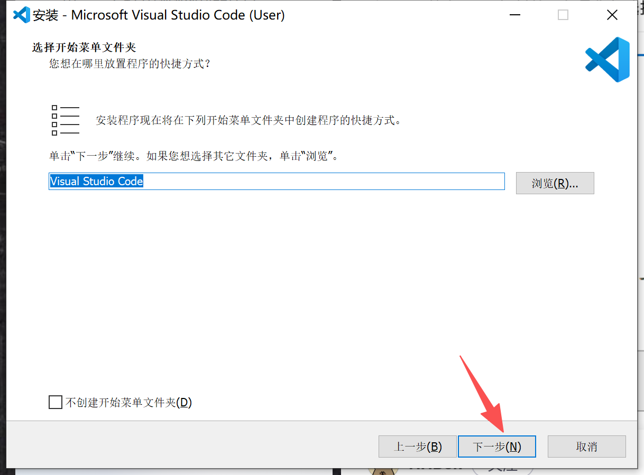Click the Start Menu folder name field
The width and height of the screenshot is (644, 475).
pos(277,181)
